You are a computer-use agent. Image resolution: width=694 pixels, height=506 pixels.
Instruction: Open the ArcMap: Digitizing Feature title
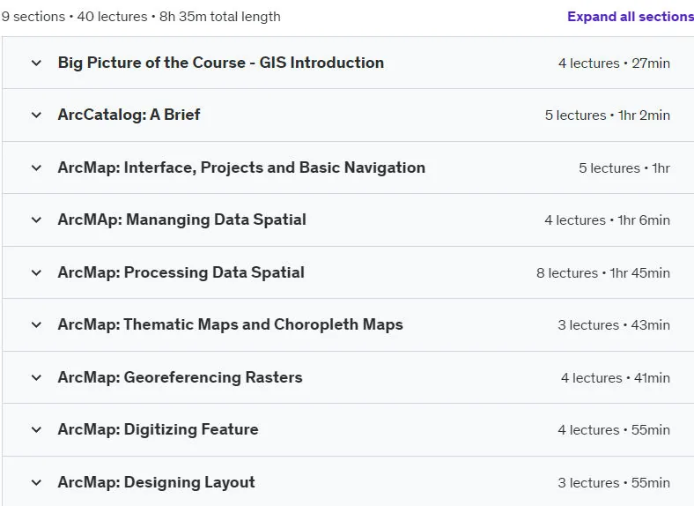click(x=158, y=429)
